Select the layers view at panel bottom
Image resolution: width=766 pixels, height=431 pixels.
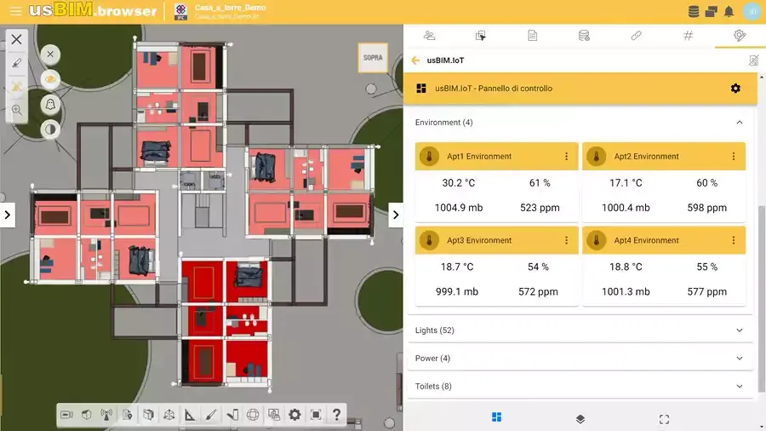click(580, 419)
